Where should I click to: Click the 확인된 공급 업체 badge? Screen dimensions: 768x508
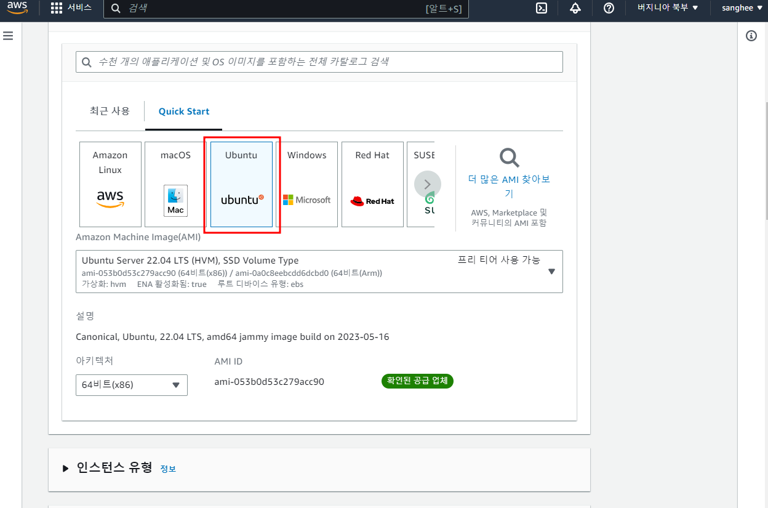point(417,381)
